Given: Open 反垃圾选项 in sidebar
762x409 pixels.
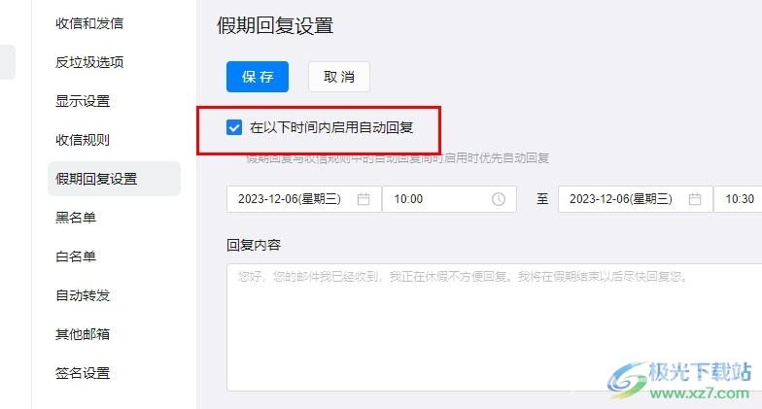Looking at the screenshot, I should [x=89, y=62].
